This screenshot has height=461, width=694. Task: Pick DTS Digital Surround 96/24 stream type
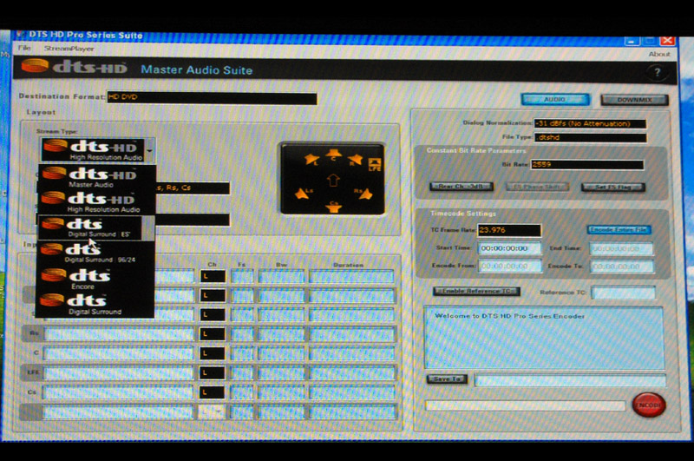coord(96,254)
